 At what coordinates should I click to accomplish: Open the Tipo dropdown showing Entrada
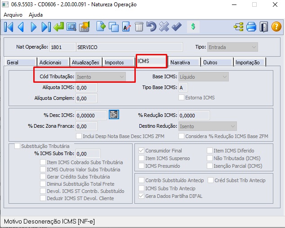pyautogui.click(x=232, y=47)
